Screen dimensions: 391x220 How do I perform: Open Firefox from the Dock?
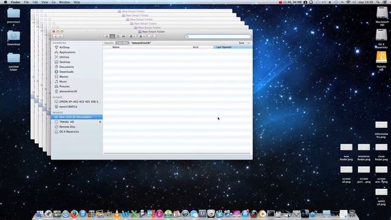(x=74, y=214)
